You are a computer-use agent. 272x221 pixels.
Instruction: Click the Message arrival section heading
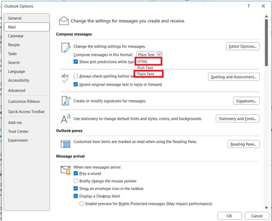(70, 156)
